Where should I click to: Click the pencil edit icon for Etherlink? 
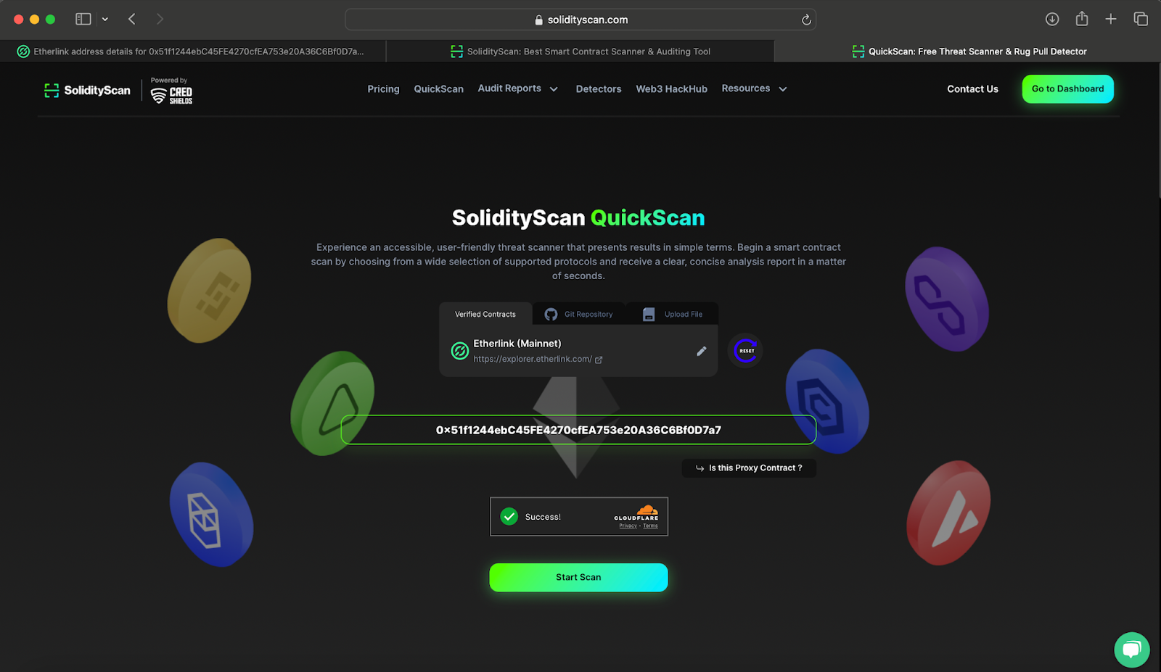click(701, 351)
